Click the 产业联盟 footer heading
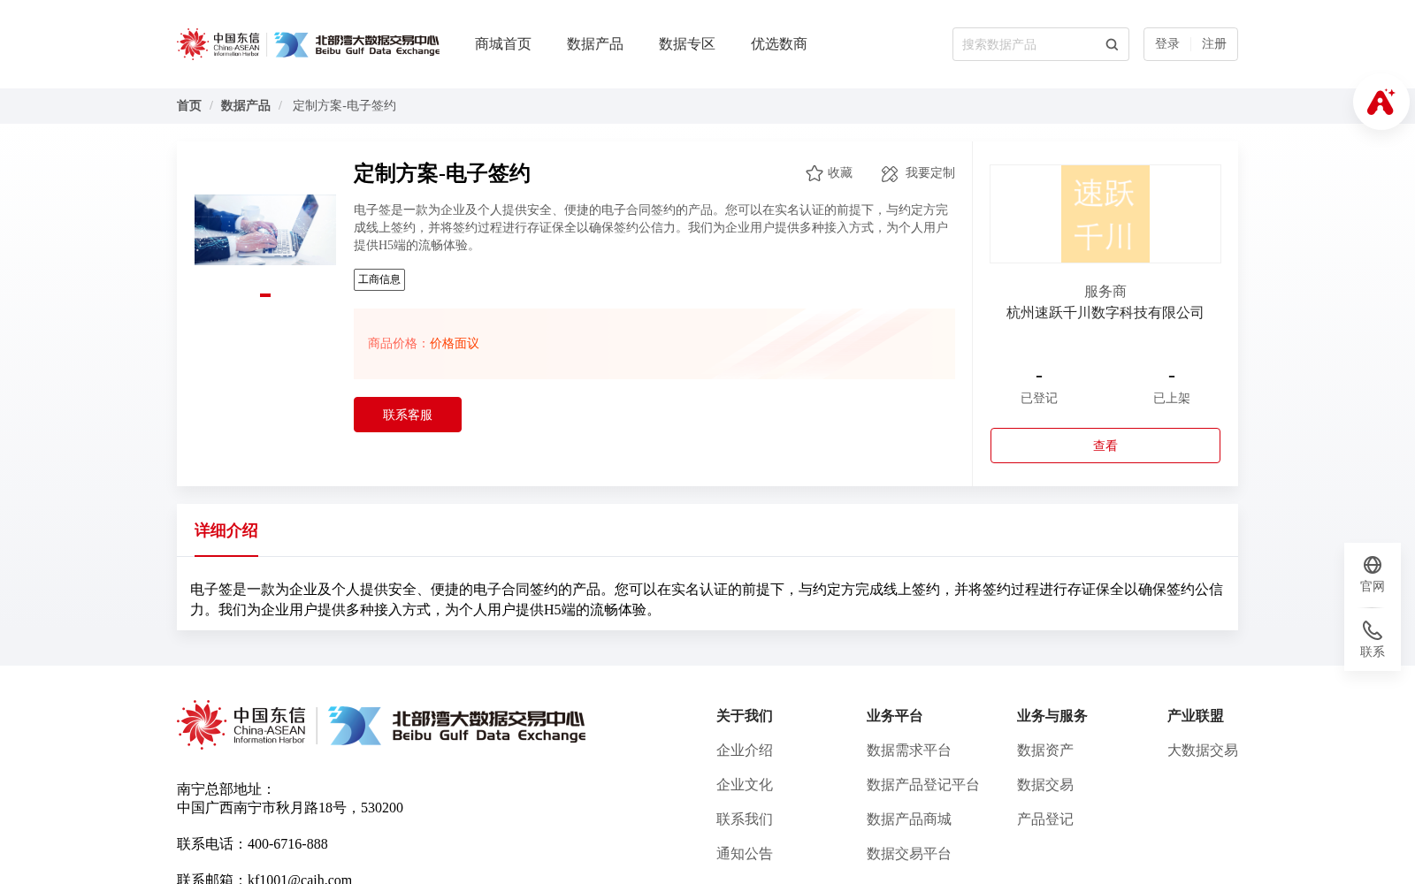 tap(1196, 716)
